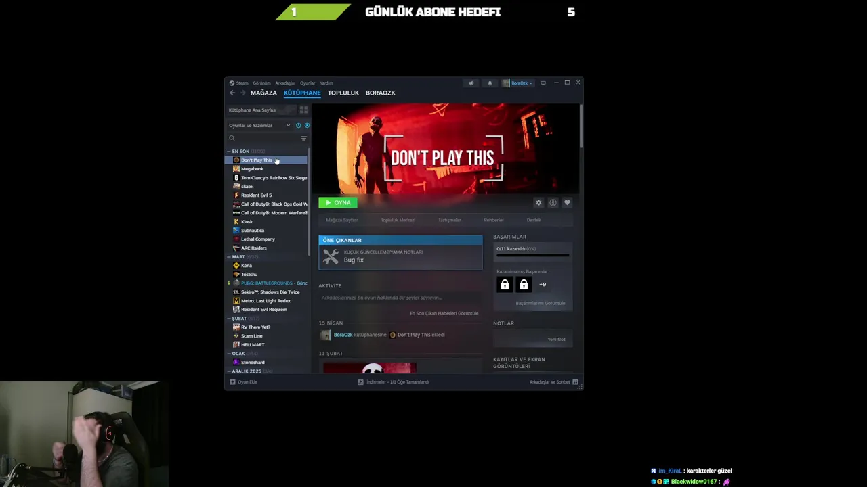Click the activity comment input field

click(401, 298)
